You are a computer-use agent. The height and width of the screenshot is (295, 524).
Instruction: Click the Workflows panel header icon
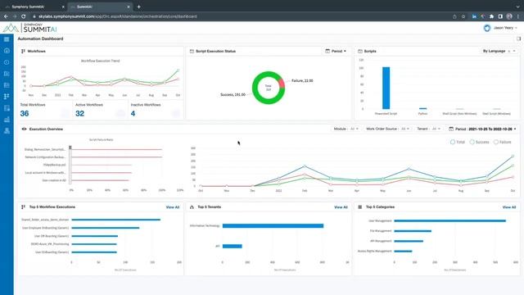23,51
